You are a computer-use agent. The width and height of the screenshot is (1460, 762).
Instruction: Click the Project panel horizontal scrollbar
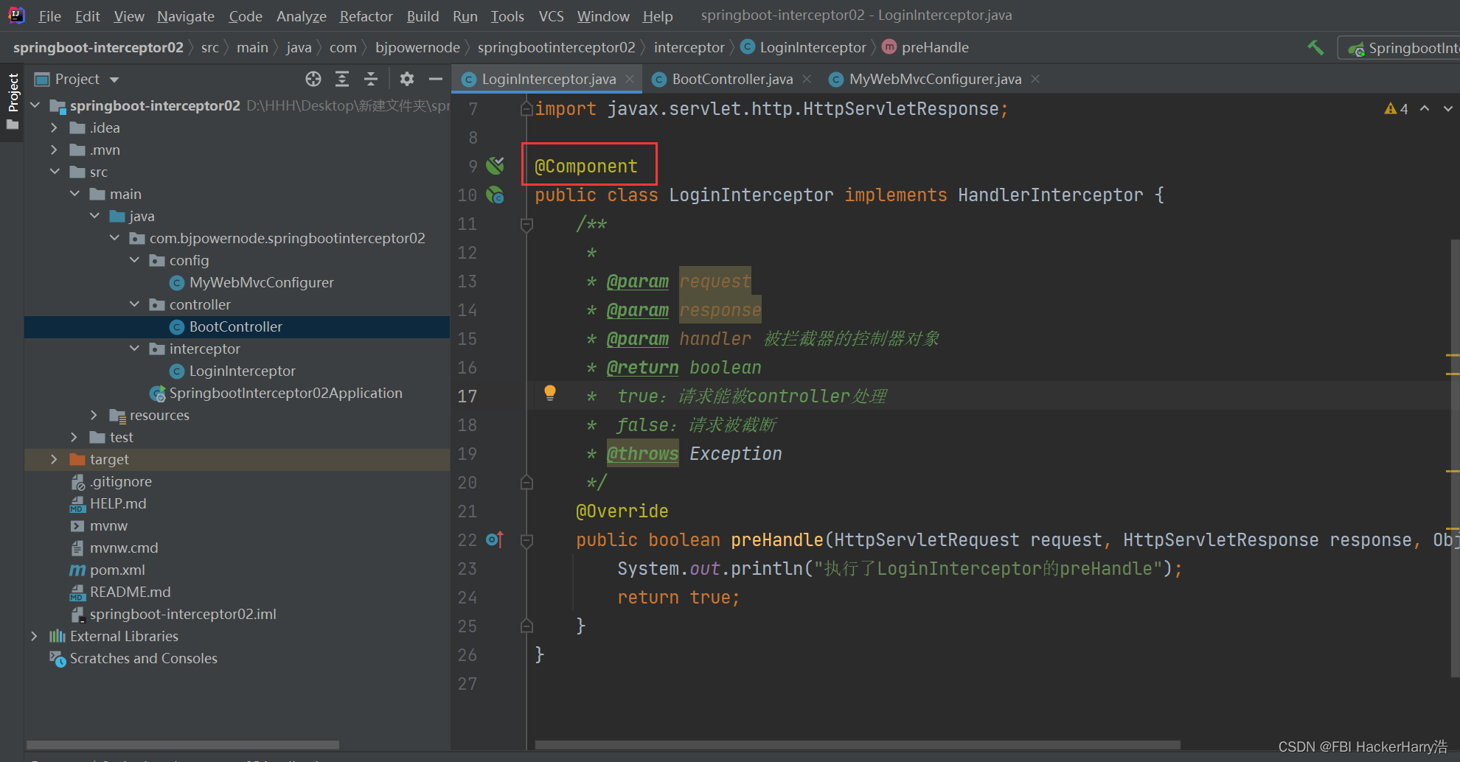click(183, 744)
